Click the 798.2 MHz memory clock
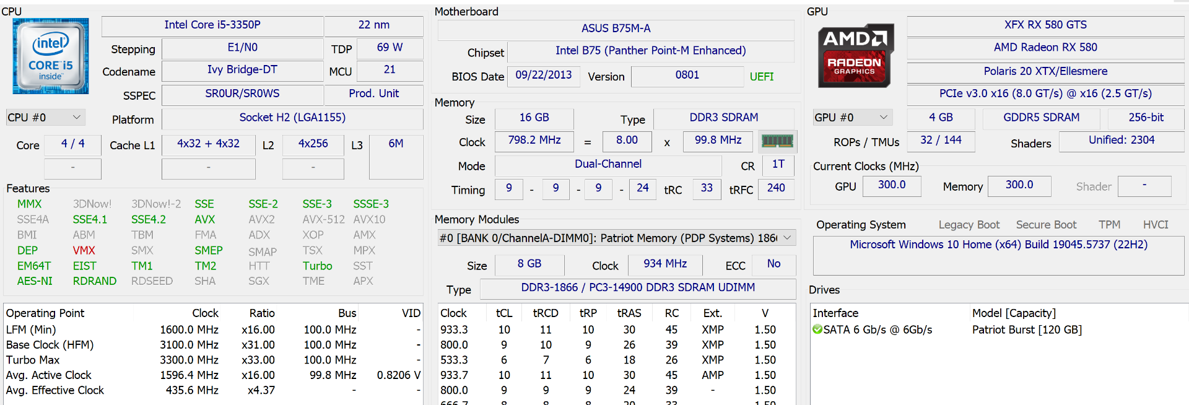Viewport: 1189px width, 405px height. click(534, 141)
